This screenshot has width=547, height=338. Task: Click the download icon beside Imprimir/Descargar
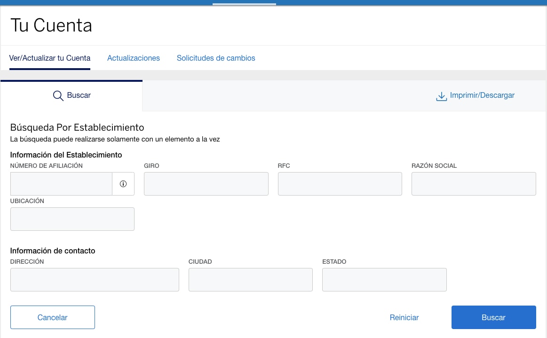tap(441, 95)
